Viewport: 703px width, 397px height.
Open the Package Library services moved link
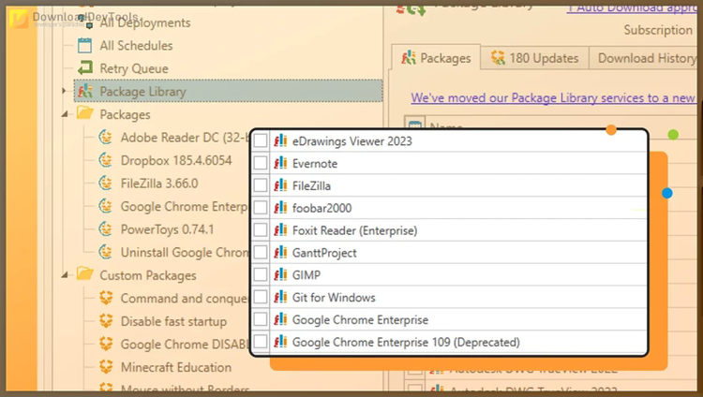coord(553,97)
